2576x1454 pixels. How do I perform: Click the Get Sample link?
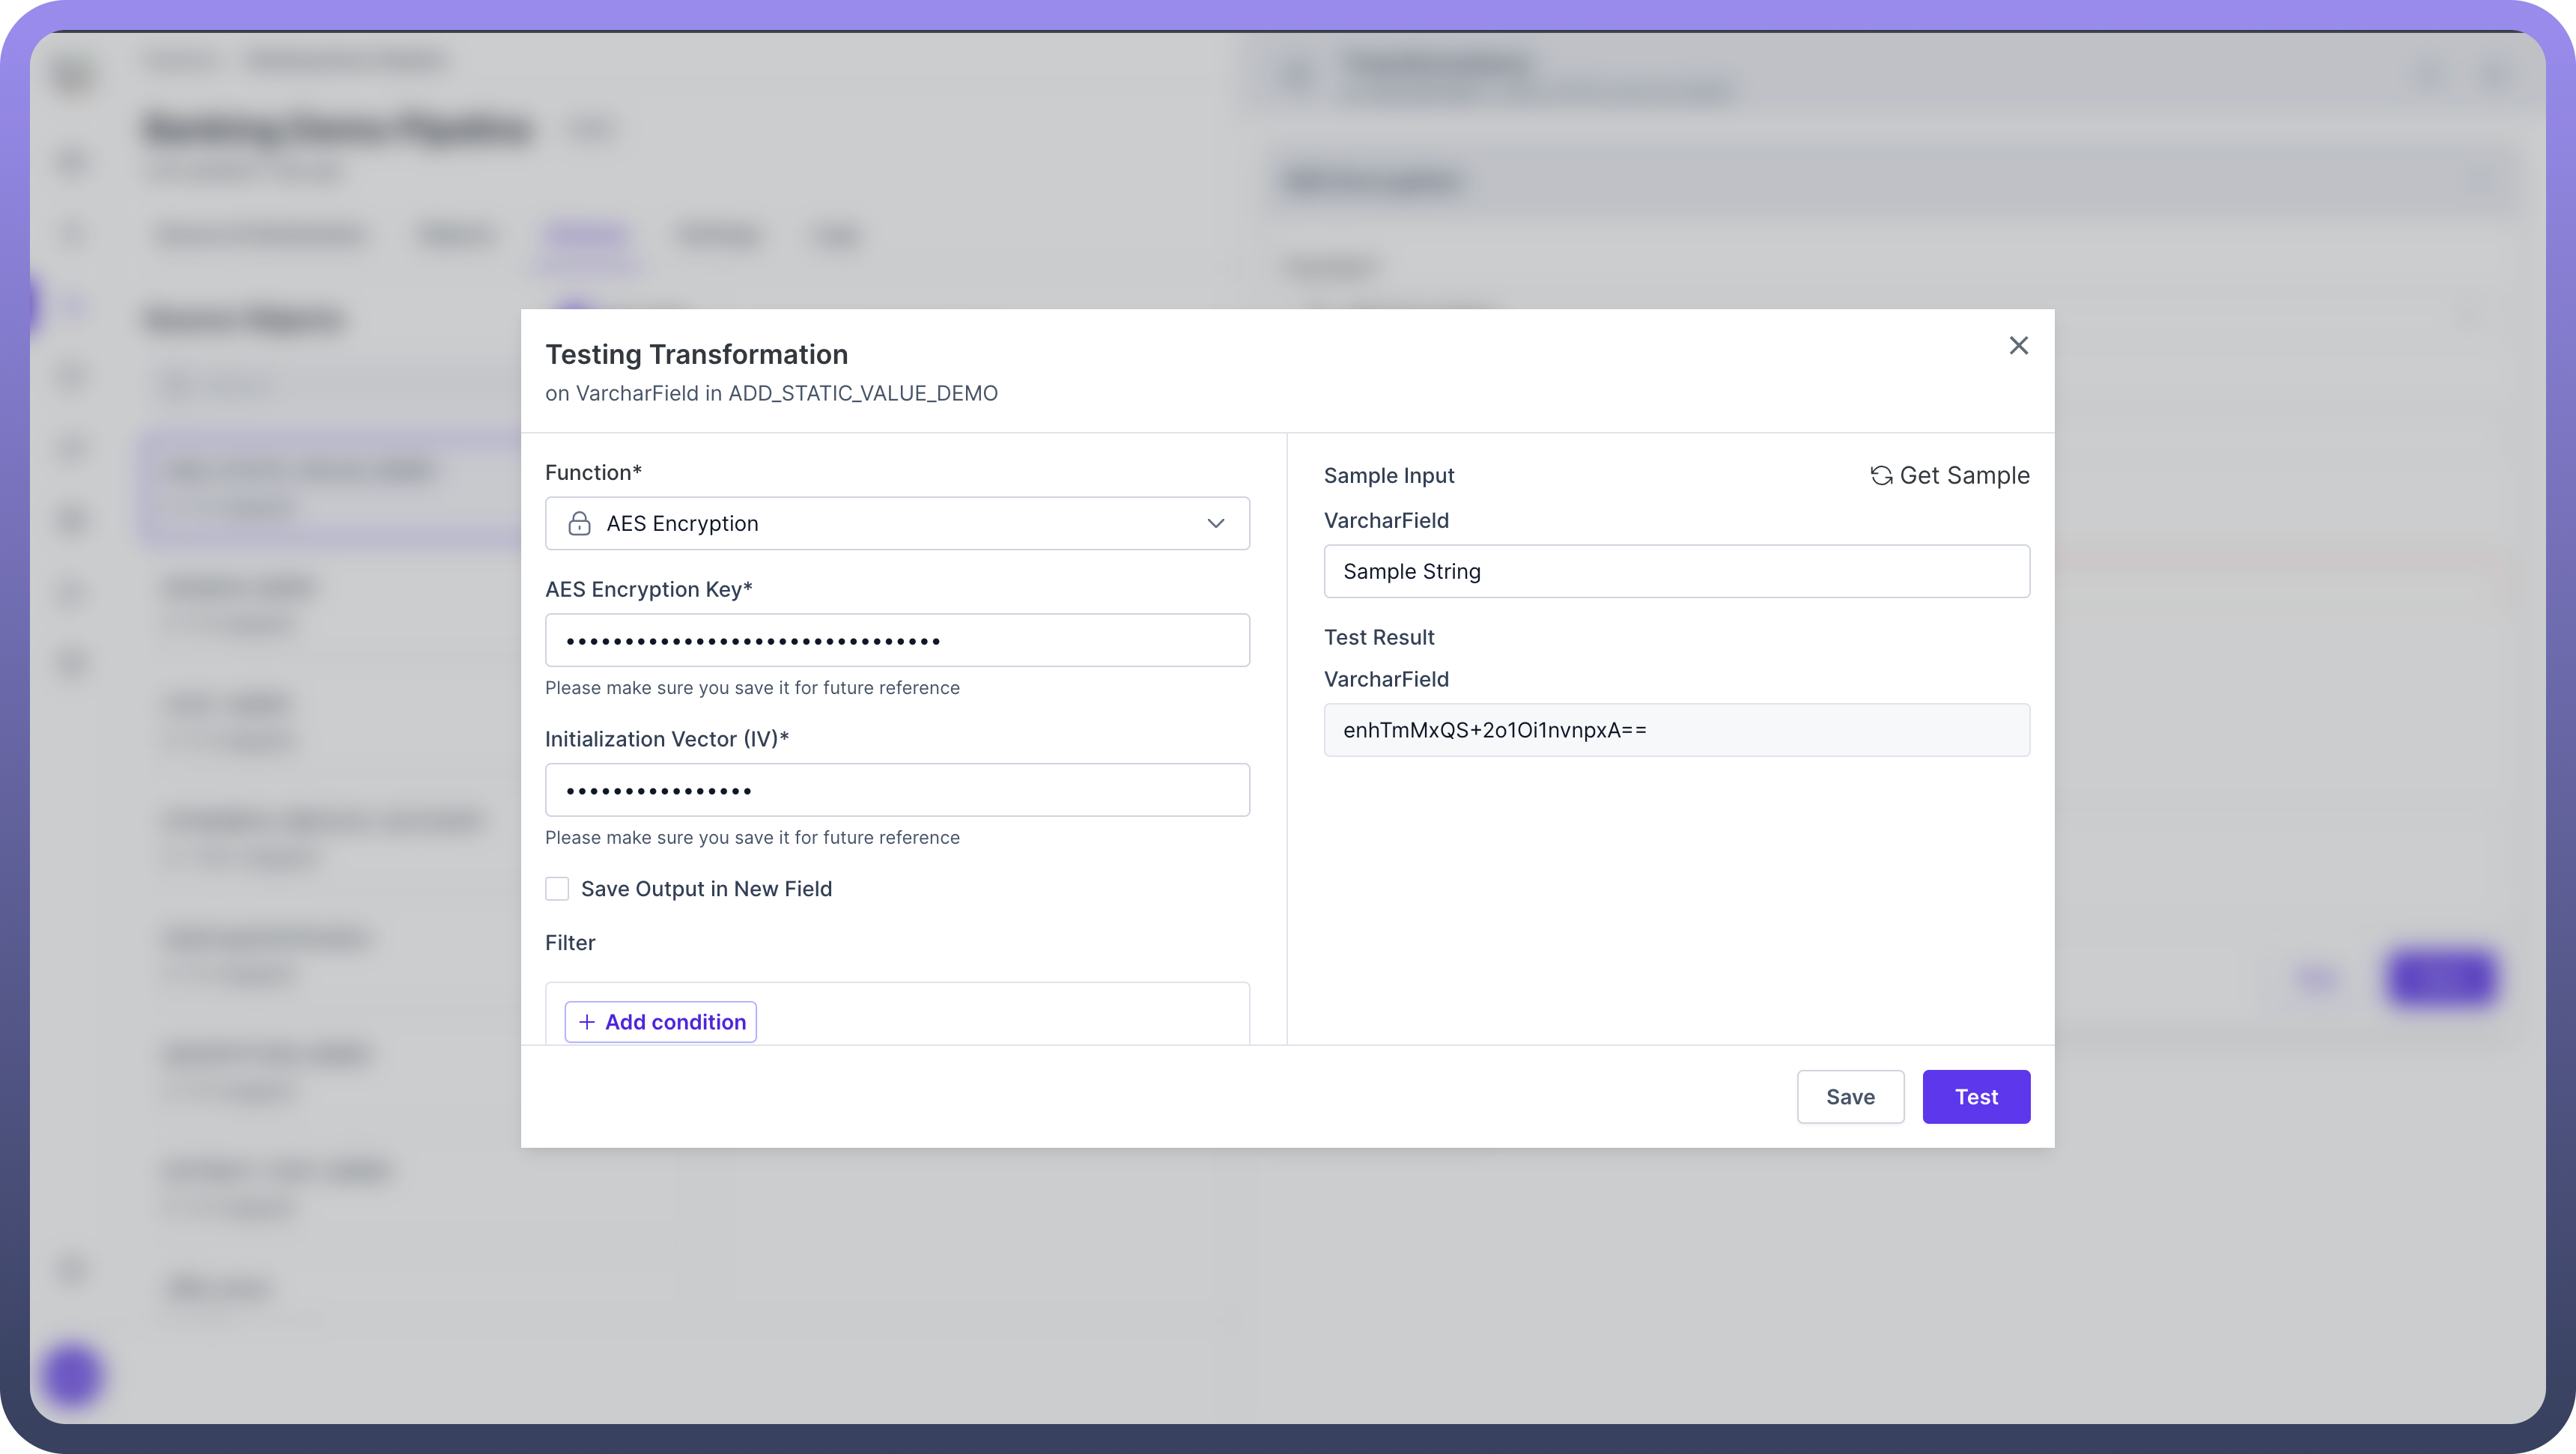(1963, 476)
